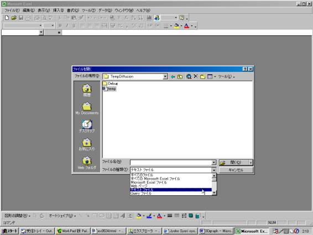Collapse the file type dropdown arrow
The image size is (313, 235).
point(214,170)
